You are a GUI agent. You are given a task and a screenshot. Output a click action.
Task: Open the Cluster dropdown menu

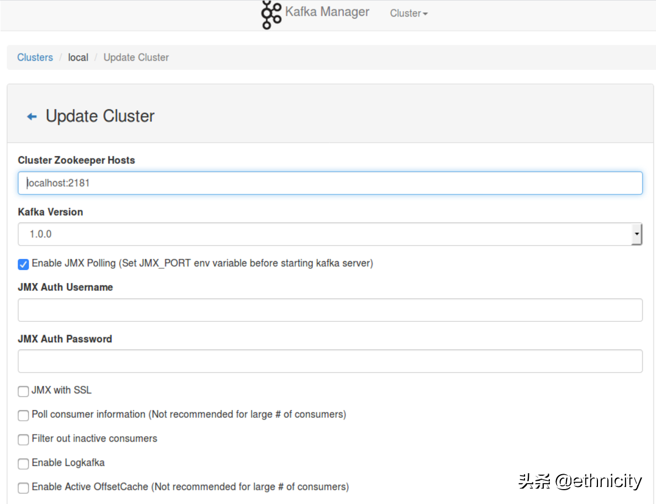tap(408, 13)
